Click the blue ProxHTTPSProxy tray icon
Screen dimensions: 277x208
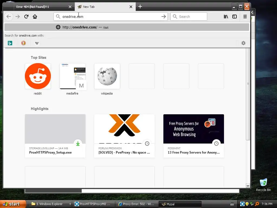242,204
